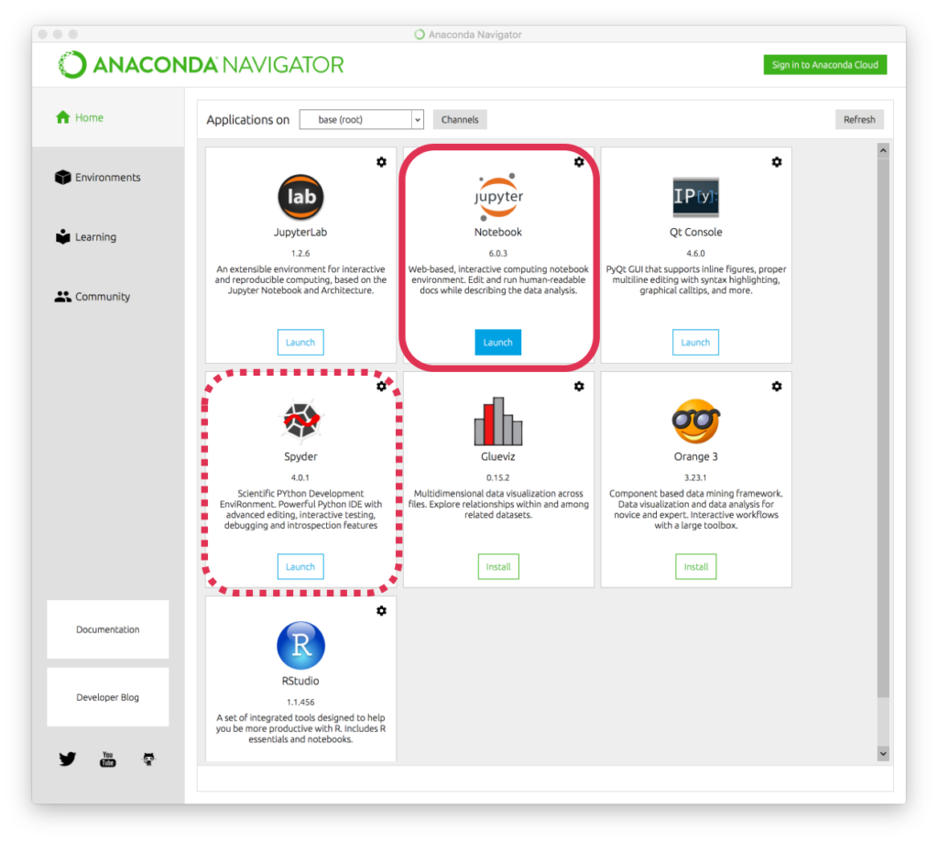Click the Jupyter Notebook logo

click(497, 196)
